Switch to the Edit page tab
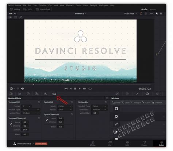173x151 pixels. click(x=127, y=143)
